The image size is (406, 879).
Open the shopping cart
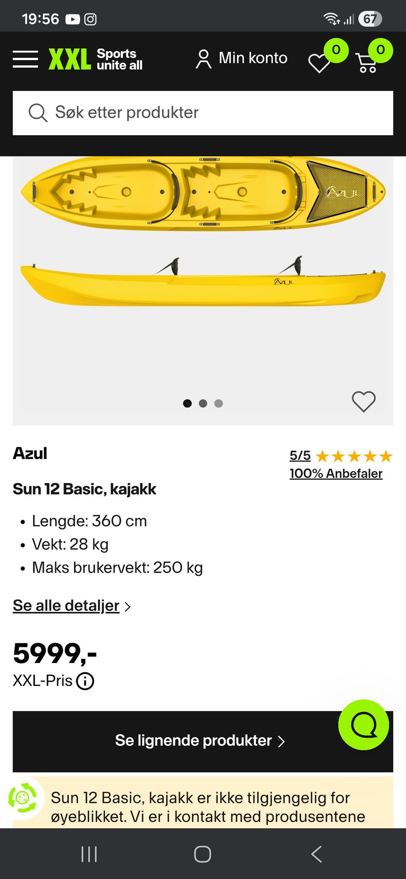click(367, 63)
